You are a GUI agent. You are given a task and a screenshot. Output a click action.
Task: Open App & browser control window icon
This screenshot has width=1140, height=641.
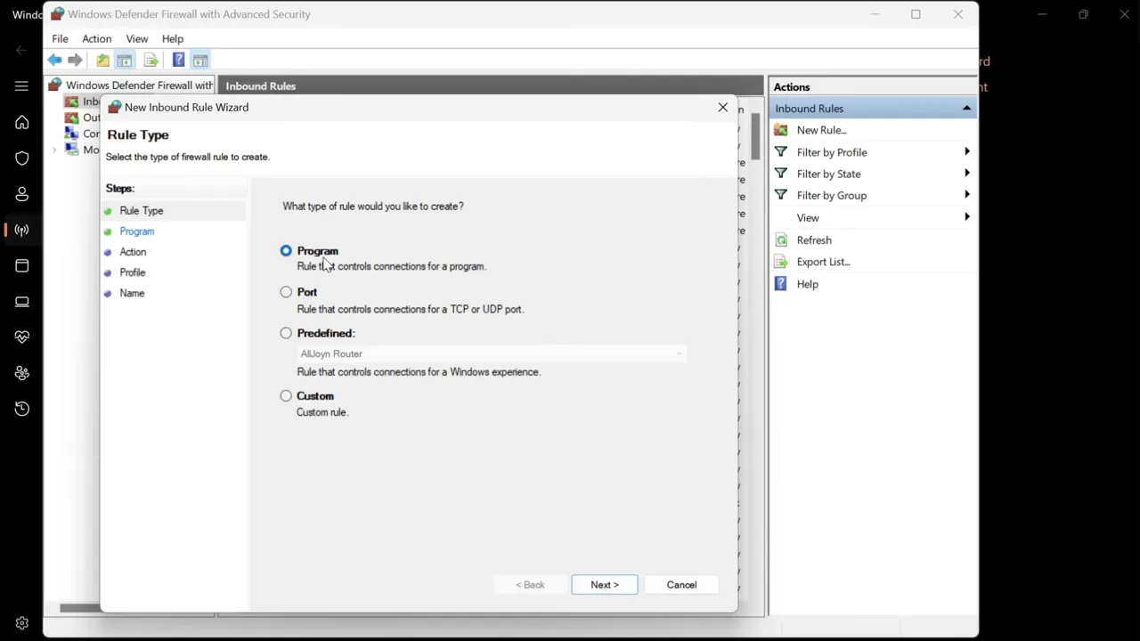point(21,265)
